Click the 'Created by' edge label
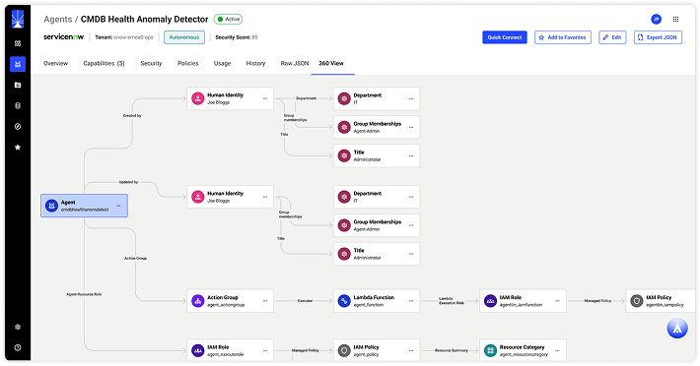This screenshot has height=366, width=700. [132, 116]
